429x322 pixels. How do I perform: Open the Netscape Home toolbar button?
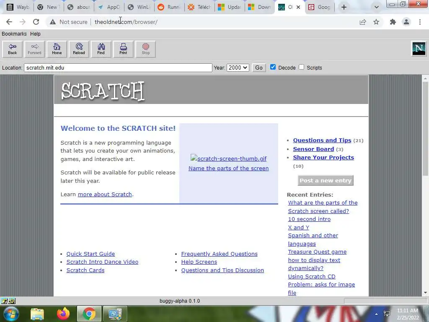[57, 49]
